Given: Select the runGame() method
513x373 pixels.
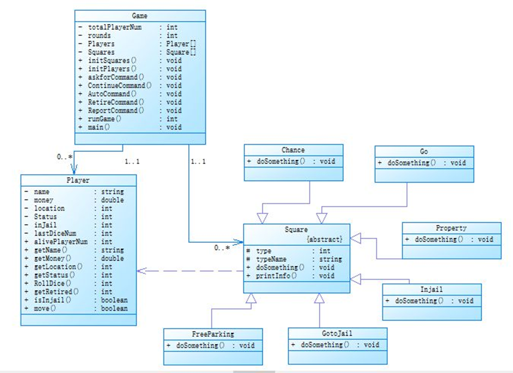Looking at the screenshot, I should (x=105, y=119).
